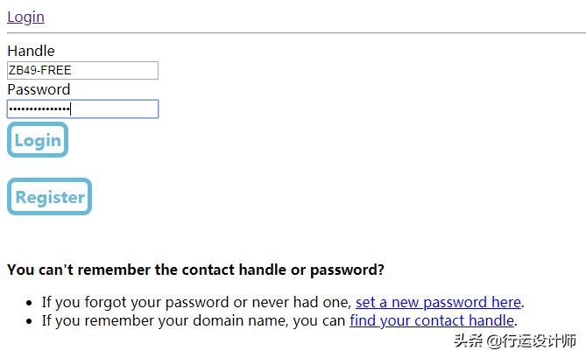This screenshot has height=358, width=586.
Task: Click the Handle field label
Action: [x=31, y=51]
